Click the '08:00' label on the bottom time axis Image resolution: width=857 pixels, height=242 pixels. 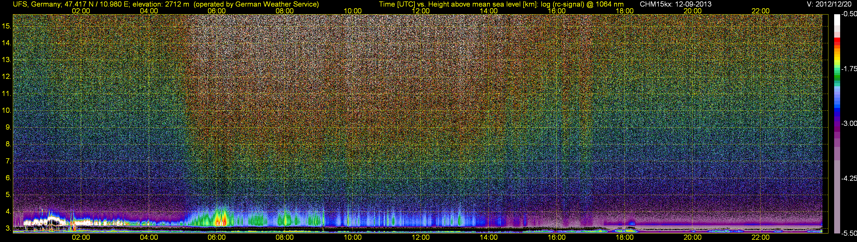(285, 237)
